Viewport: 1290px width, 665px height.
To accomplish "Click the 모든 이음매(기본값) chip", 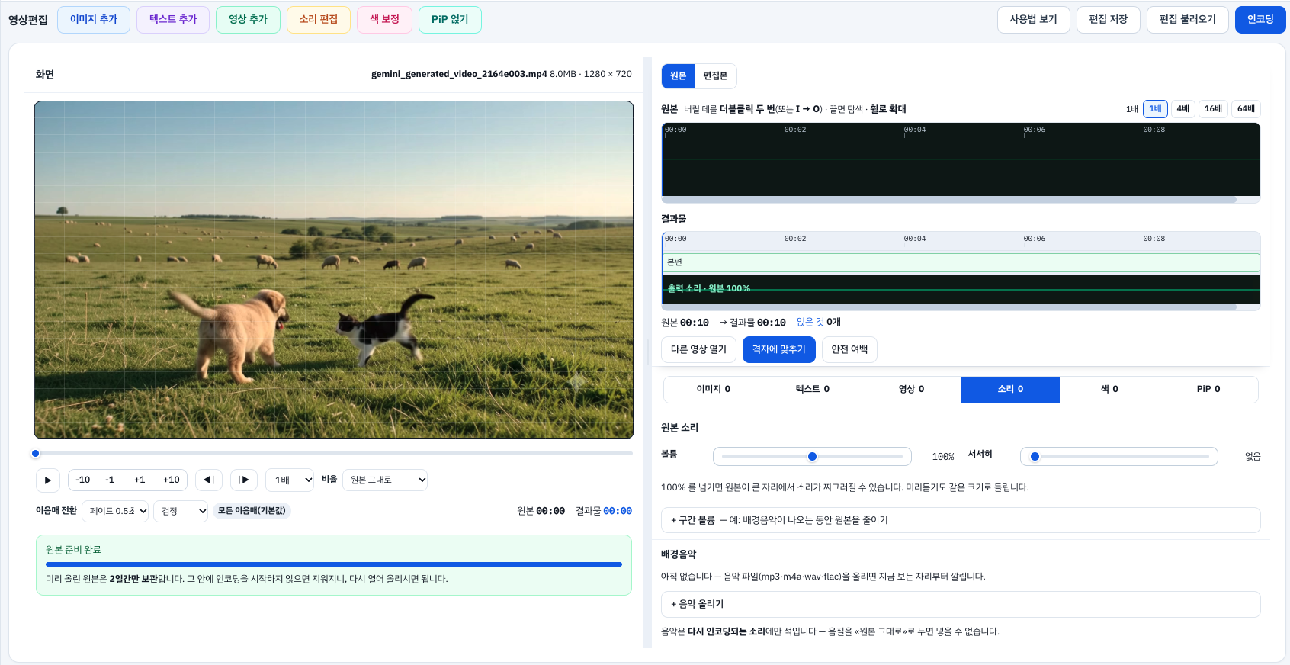I will pyautogui.click(x=252, y=511).
